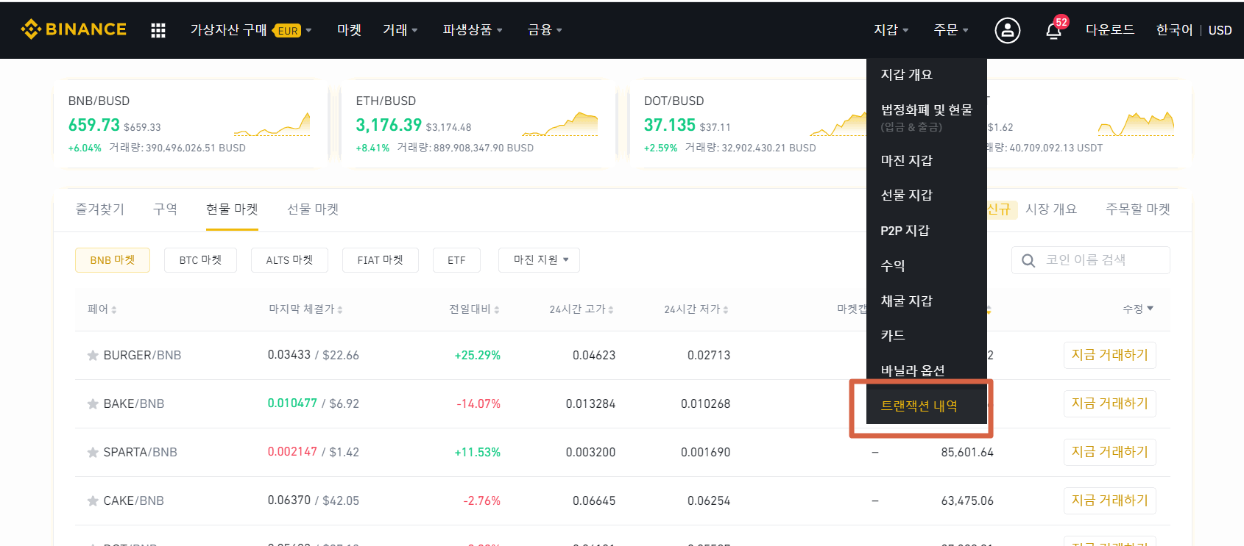Add CAKE/BNB to favorites with star

pyautogui.click(x=93, y=501)
